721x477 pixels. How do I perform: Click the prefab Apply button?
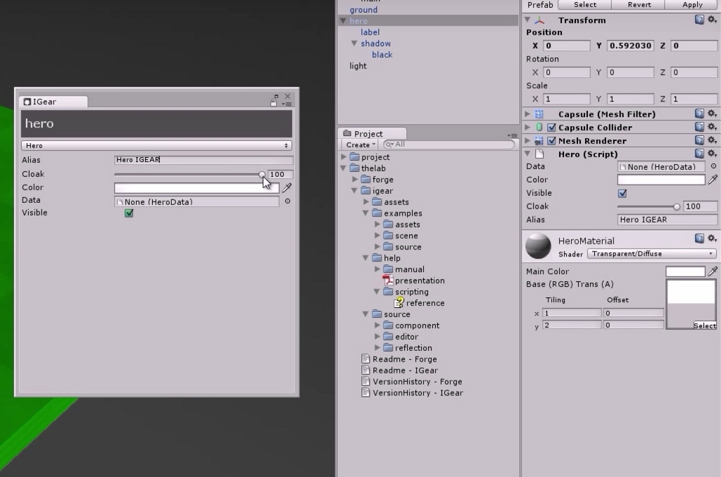(x=693, y=5)
